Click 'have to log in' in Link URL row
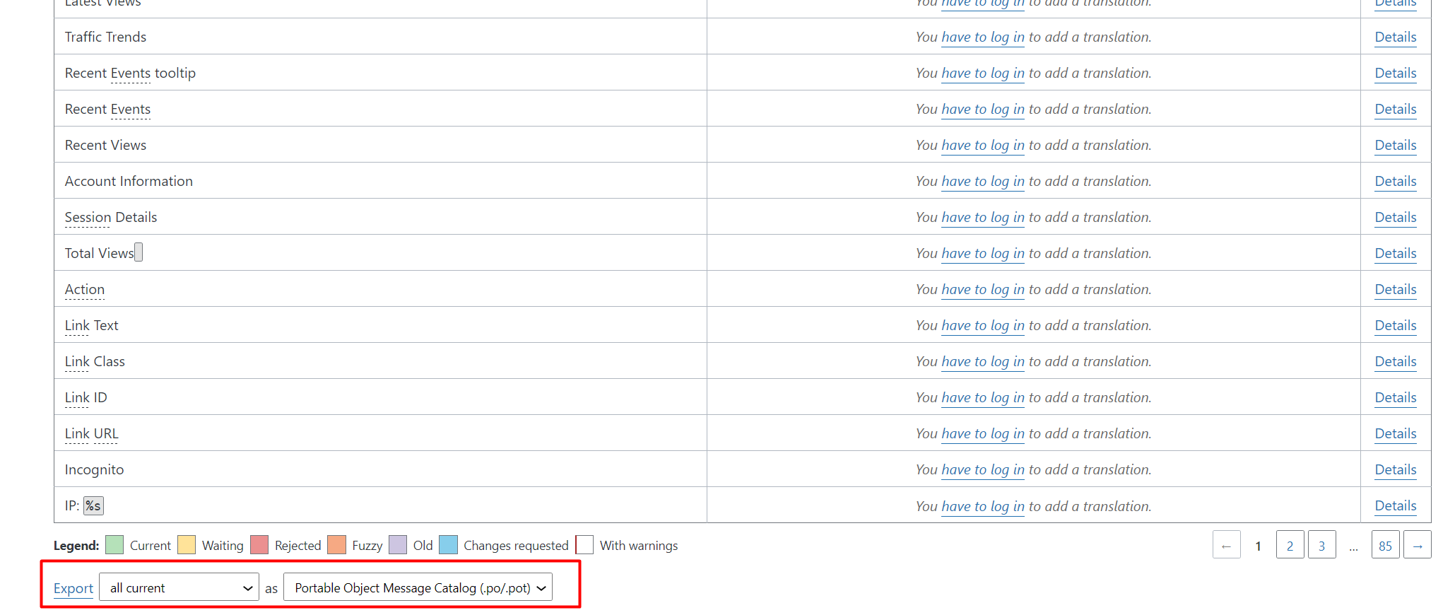 pos(982,434)
